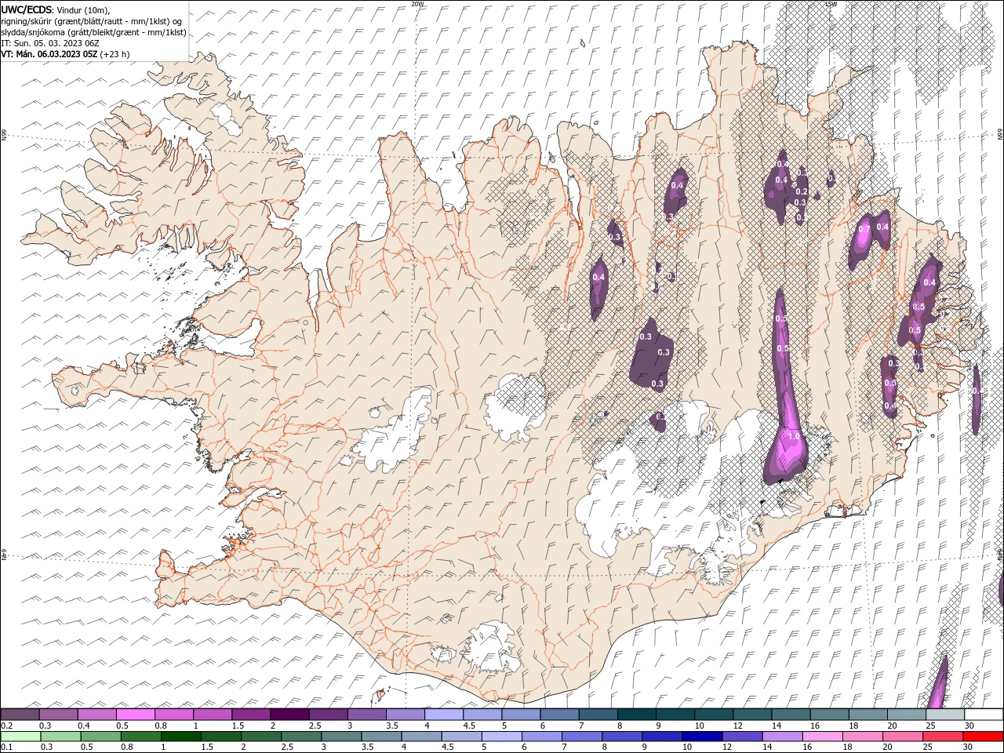This screenshot has width=1004, height=753.
Task: Select the VT: Mán. 06.03.2023 05Z timestamp
Action: 49,54
